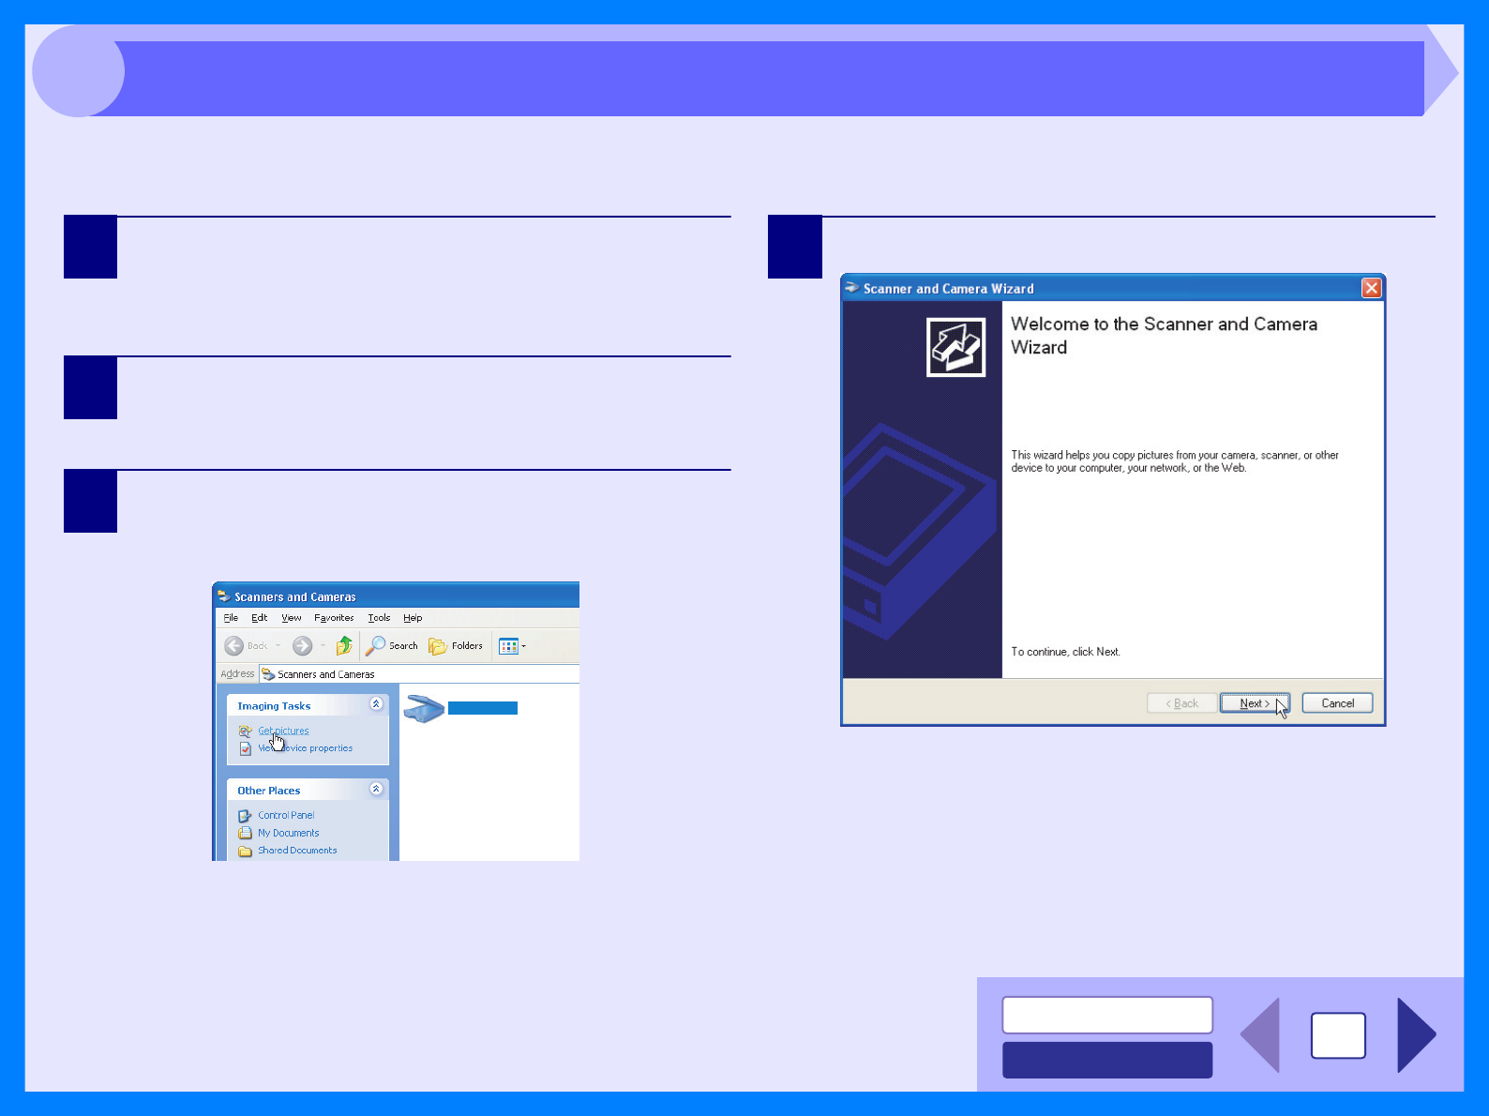Click the "Welcome to the Scanner and Camera Wizard" heading
1489x1116 pixels.
click(1164, 336)
